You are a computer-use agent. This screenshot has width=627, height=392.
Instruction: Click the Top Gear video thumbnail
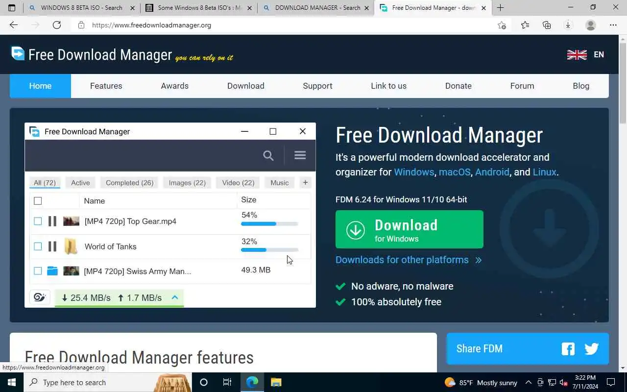point(71,221)
